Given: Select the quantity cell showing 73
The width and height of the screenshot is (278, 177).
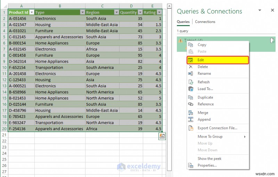Looking at the screenshot, I should pyautogui.click(x=131, y=37).
